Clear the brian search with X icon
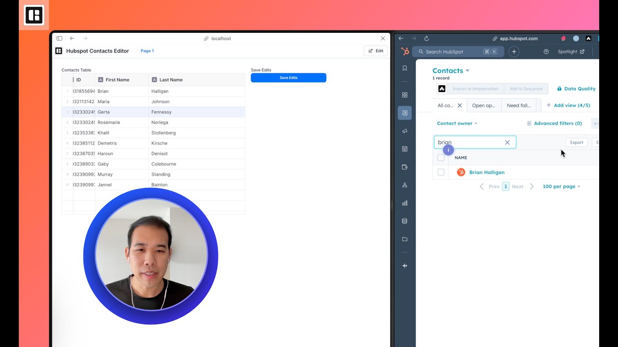This screenshot has height=347, width=618. (507, 143)
